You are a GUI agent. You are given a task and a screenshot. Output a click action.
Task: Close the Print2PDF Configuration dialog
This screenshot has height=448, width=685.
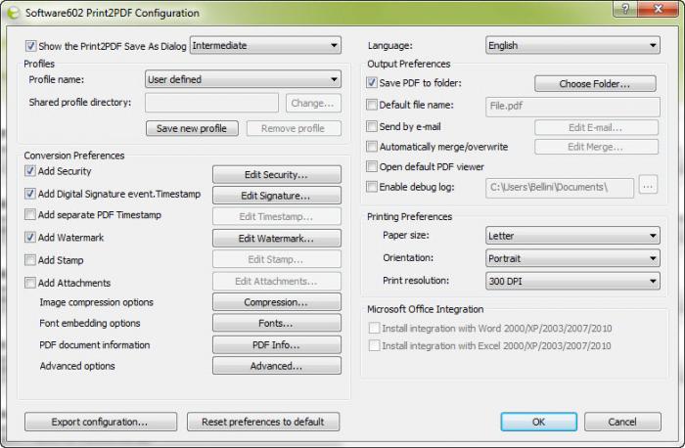point(659,9)
